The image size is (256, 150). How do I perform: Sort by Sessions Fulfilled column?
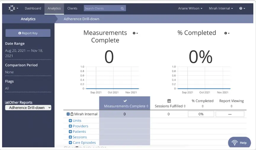point(170,106)
